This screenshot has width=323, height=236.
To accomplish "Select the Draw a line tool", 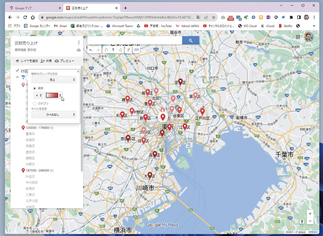I will point(120,50).
